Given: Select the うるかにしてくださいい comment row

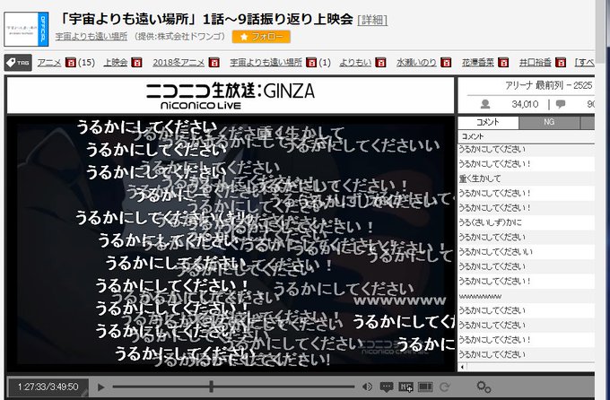Looking at the screenshot, I should 526,252.
